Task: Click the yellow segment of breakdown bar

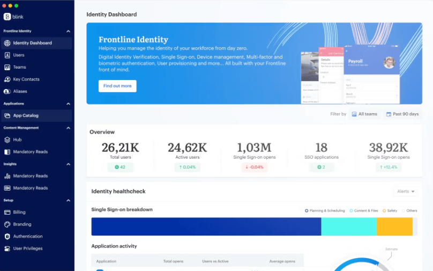Action: point(394,226)
